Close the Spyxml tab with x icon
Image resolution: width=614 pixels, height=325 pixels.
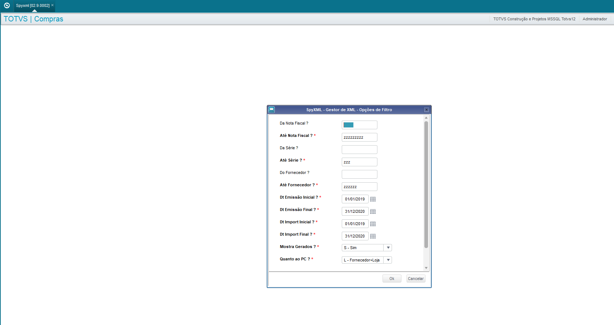[x=52, y=5]
